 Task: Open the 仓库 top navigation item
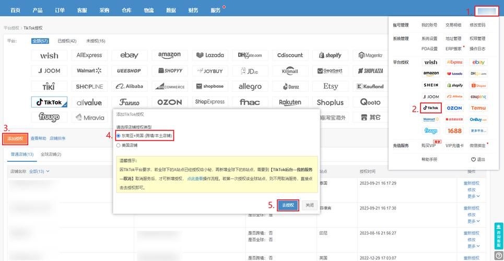click(x=126, y=10)
